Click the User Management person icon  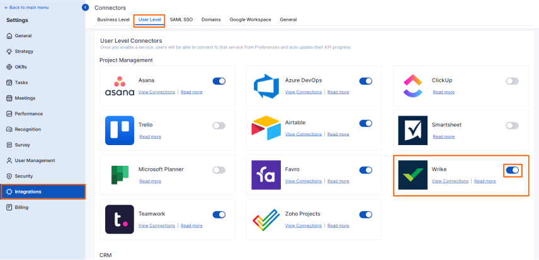click(9, 161)
